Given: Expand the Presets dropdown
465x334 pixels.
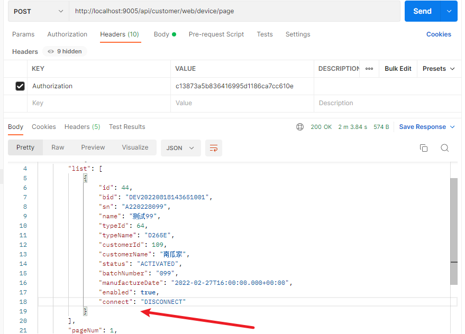Looking at the screenshot, I should point(439,69).
